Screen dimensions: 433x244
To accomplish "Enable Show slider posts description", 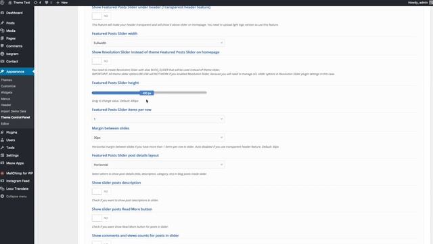I will 101,191.
